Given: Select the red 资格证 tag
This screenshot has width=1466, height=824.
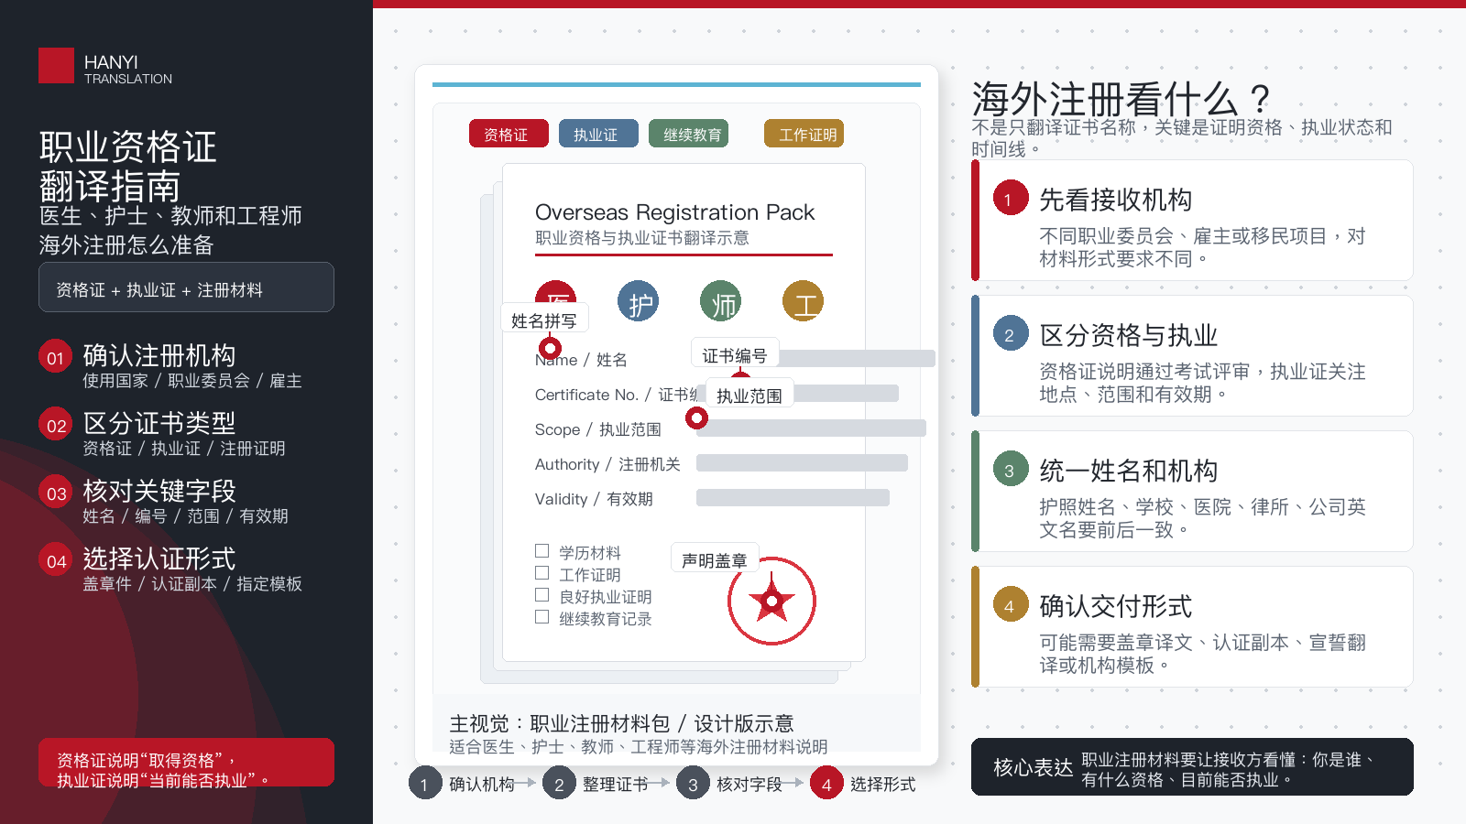Looking at the screenshot, I should (x=509, y=134).
